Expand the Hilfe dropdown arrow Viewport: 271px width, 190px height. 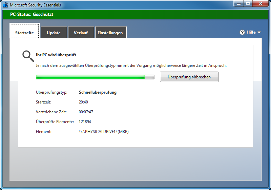(x=259, y=32)
